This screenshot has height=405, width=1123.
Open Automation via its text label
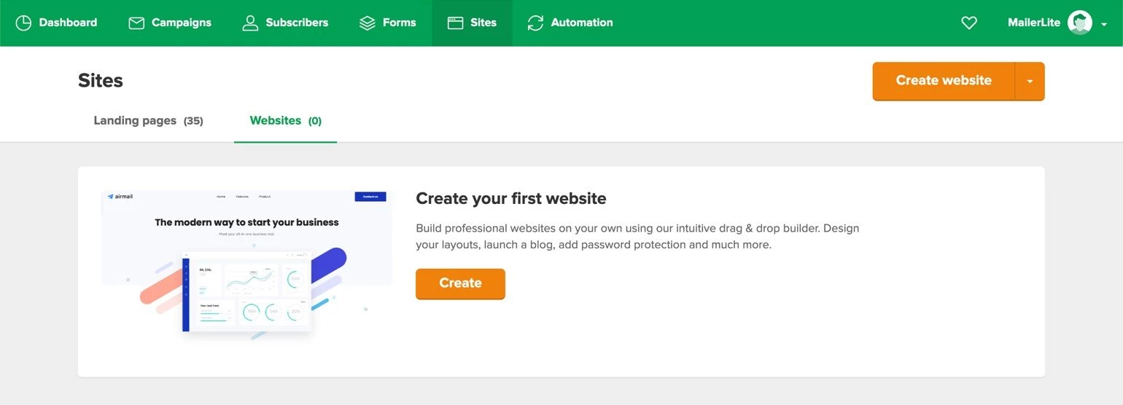[x=582, y=23]
